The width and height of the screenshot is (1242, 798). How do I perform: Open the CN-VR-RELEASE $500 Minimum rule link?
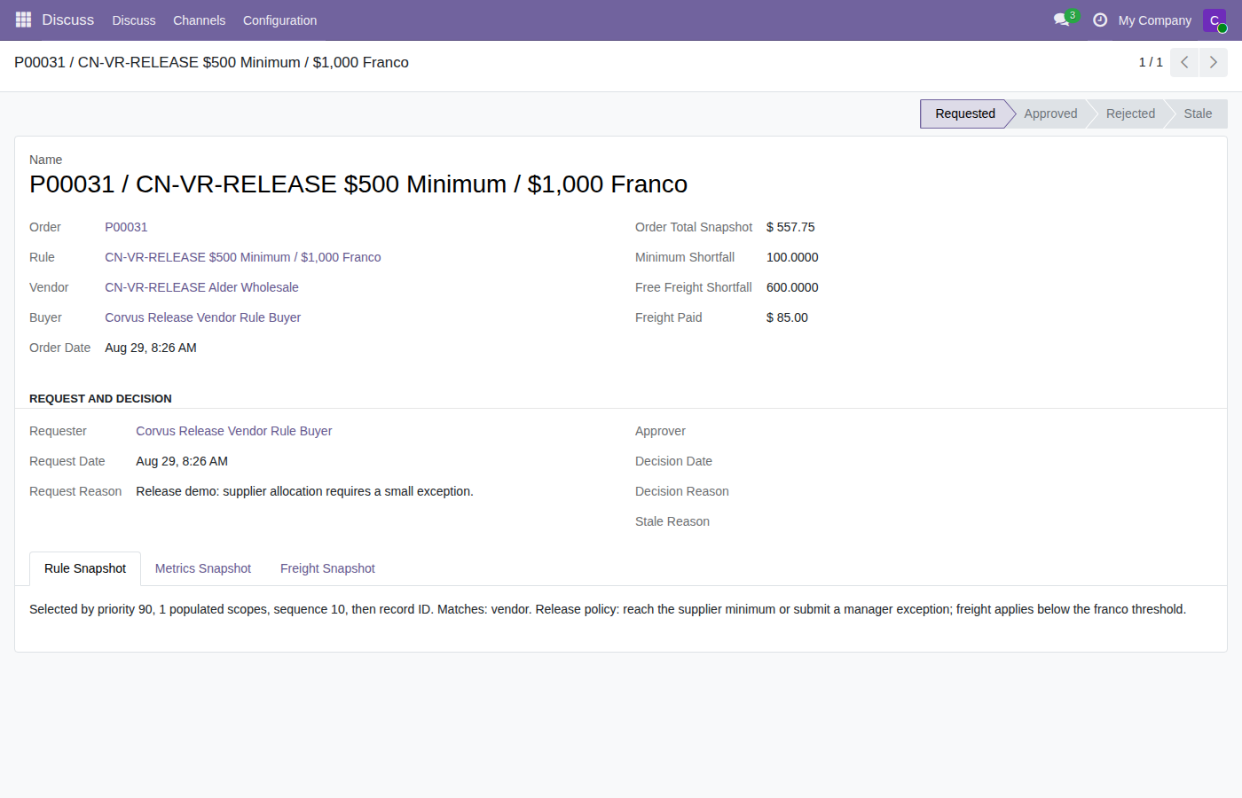click(243, 257)
